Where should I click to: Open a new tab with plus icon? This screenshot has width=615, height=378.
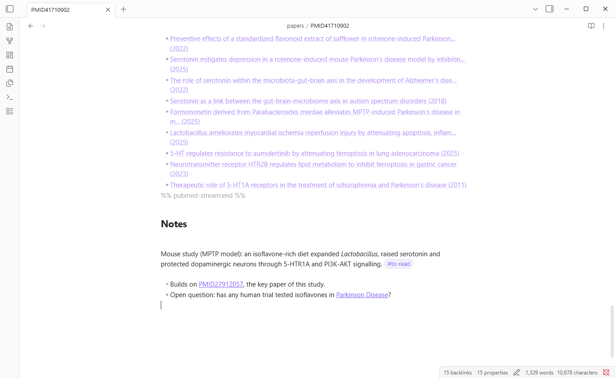(123, 9)
